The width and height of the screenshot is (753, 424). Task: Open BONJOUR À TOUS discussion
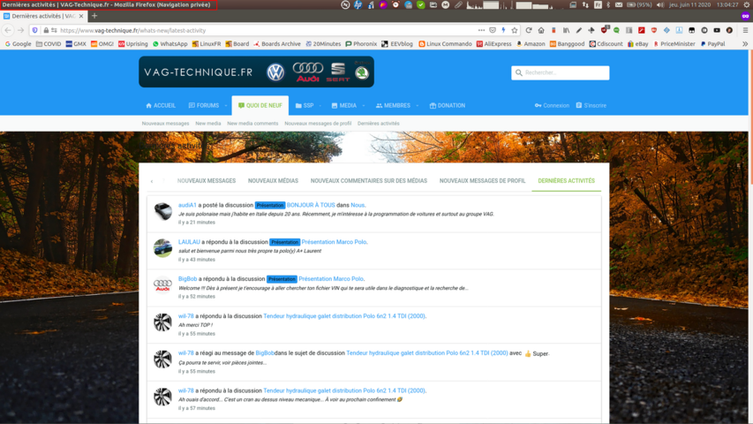tap(311, 205)
